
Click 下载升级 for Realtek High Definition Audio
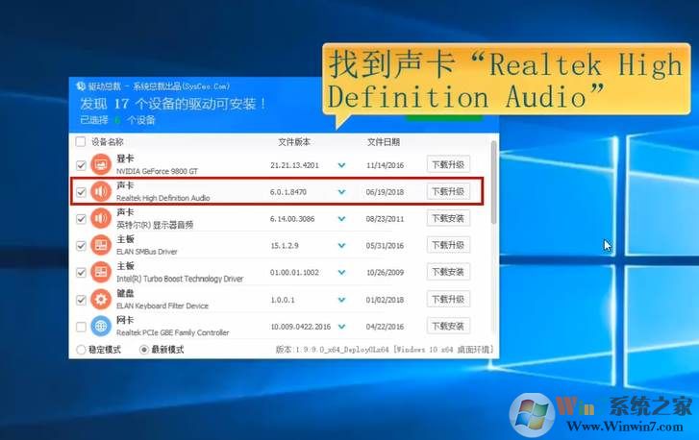tap(448, 191)
